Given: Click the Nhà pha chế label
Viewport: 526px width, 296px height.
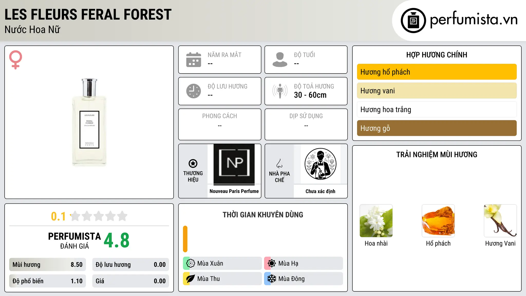Looking at the screenshot, I should pyautogui.click(x=279, y=177).
